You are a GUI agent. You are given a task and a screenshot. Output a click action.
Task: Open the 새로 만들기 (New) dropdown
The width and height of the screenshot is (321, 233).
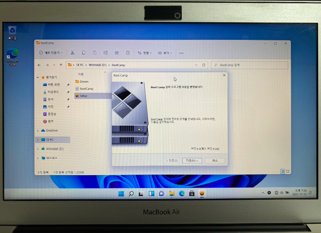click(51, 53)
